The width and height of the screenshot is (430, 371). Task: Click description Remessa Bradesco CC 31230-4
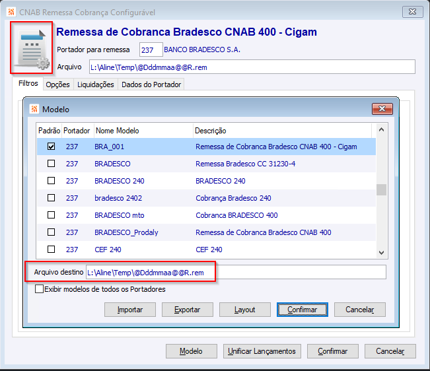coord(246,164)
